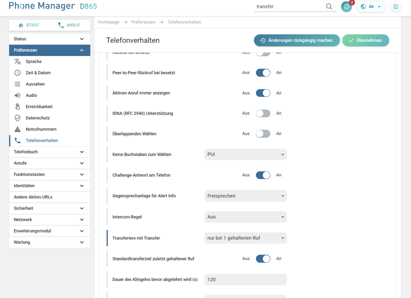Image resolution: width=411 pixels, height=298 pixels.
Task: Click the Sprache translate icon
Action: [17, 61]
